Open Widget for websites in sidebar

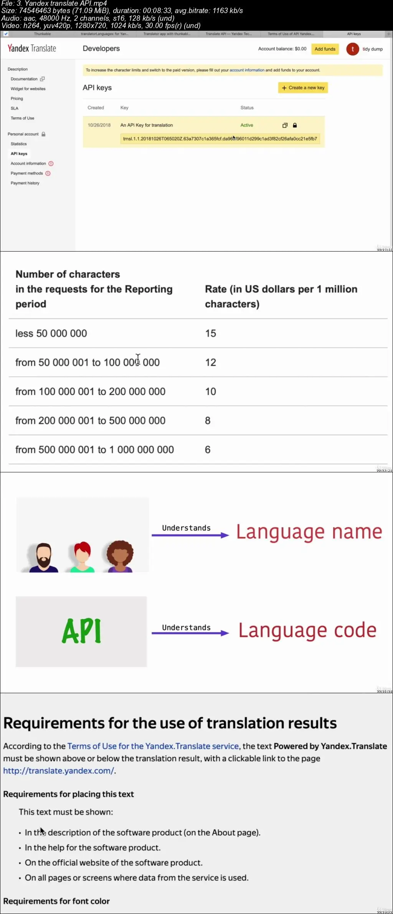tap(28, 89)
